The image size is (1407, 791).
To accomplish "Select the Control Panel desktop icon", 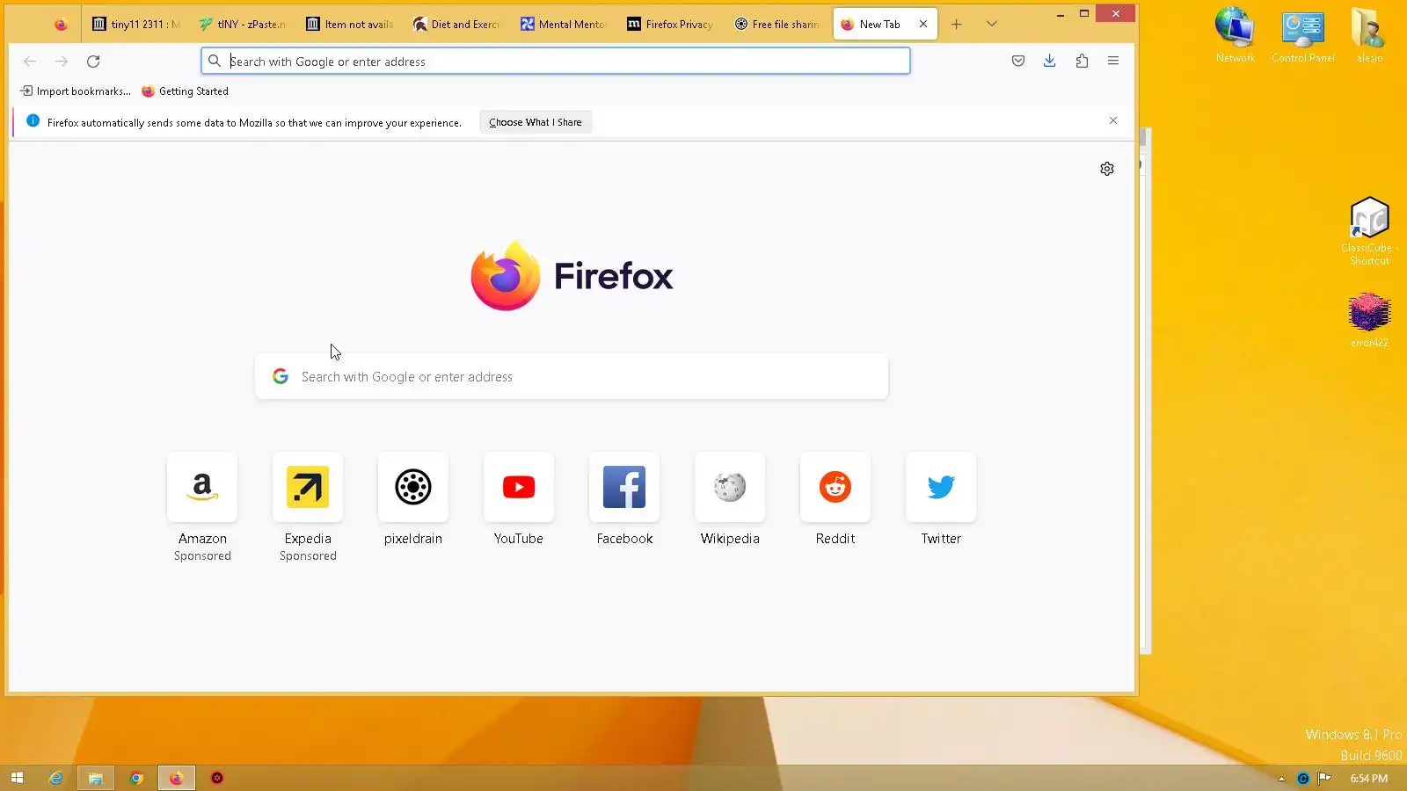I will [1303, 35].
